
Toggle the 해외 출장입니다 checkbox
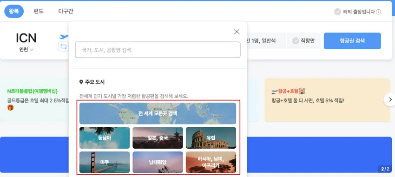point(337,12)
